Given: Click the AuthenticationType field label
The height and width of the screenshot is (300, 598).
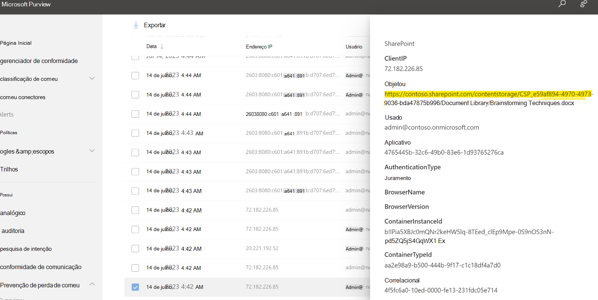Looking at the screenshot, I should (x=413, y=167).
